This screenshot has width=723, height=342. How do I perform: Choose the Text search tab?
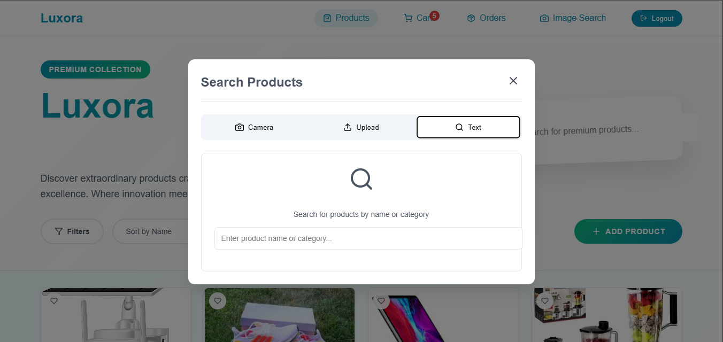coord(468,127)
